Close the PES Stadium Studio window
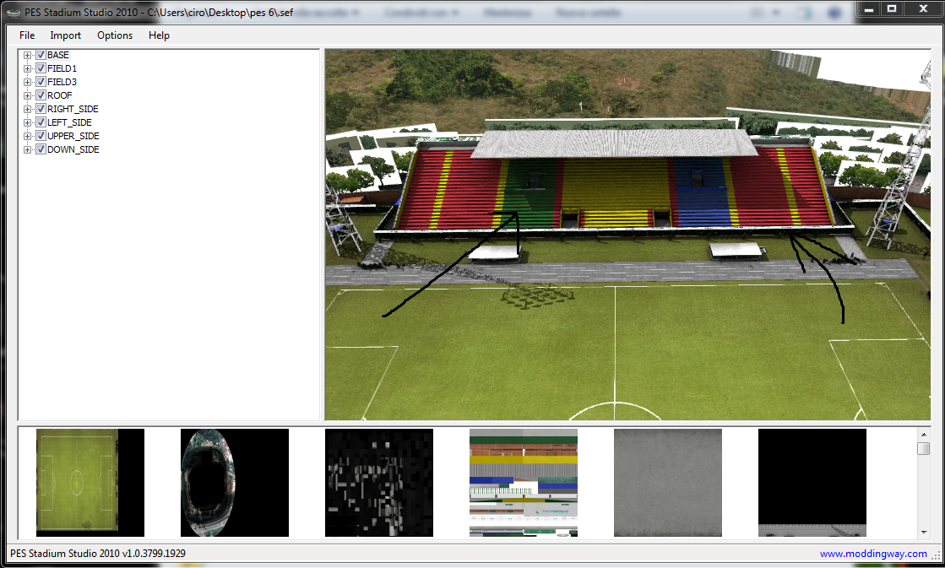Viewport: 945px width, 568px height. coord(923,9)
